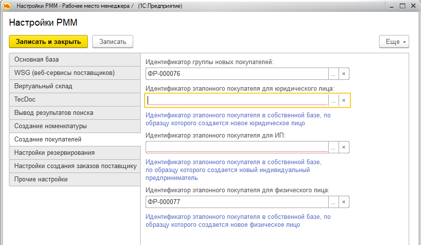Screen dimensions: 421x245
Task: Click label for физического лица identifier
Action: 237,190
